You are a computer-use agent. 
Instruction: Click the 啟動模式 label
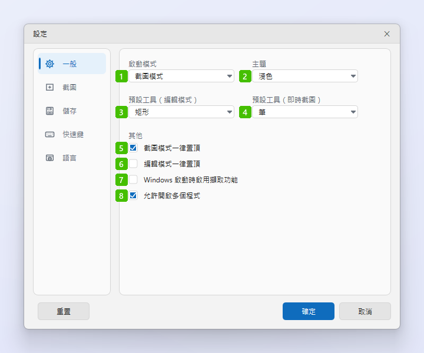pos(143,64)
